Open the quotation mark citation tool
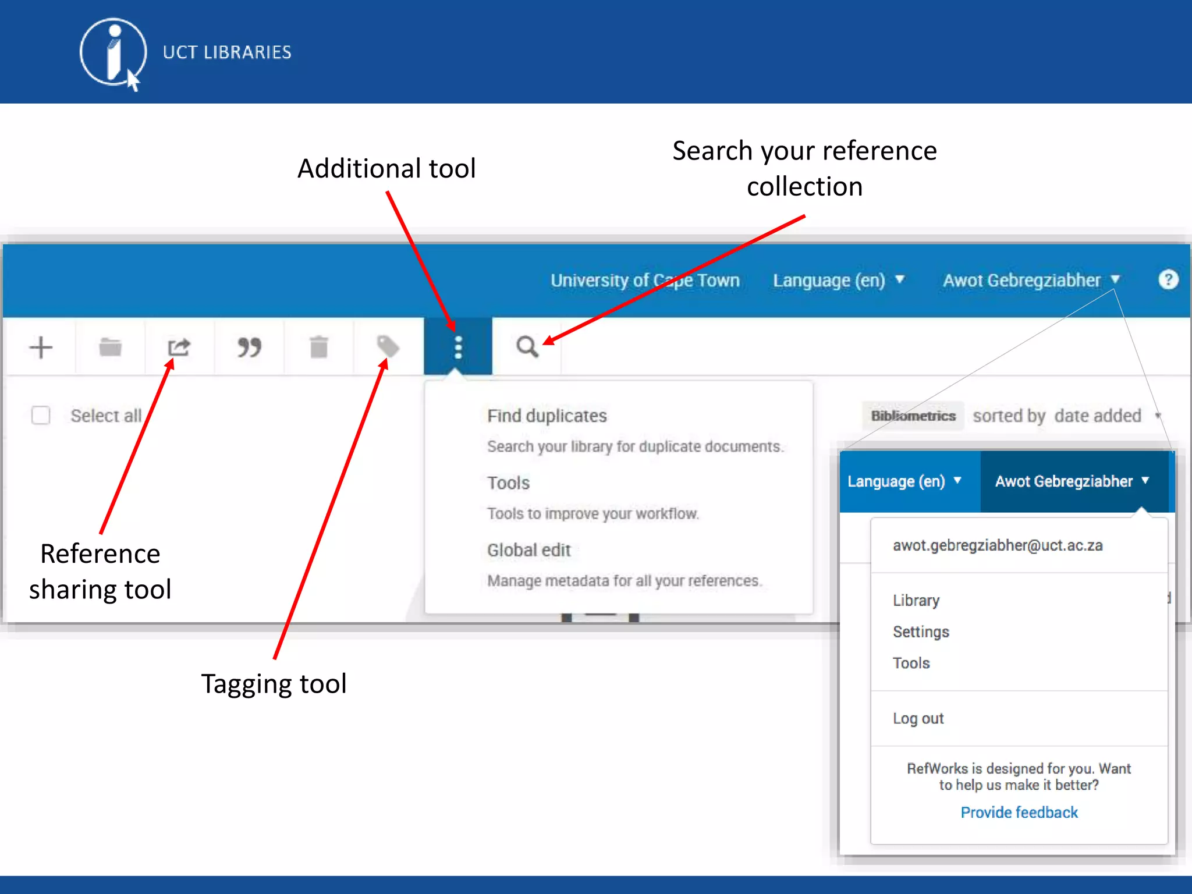1192x894 pixels. (x=249, y=347)
